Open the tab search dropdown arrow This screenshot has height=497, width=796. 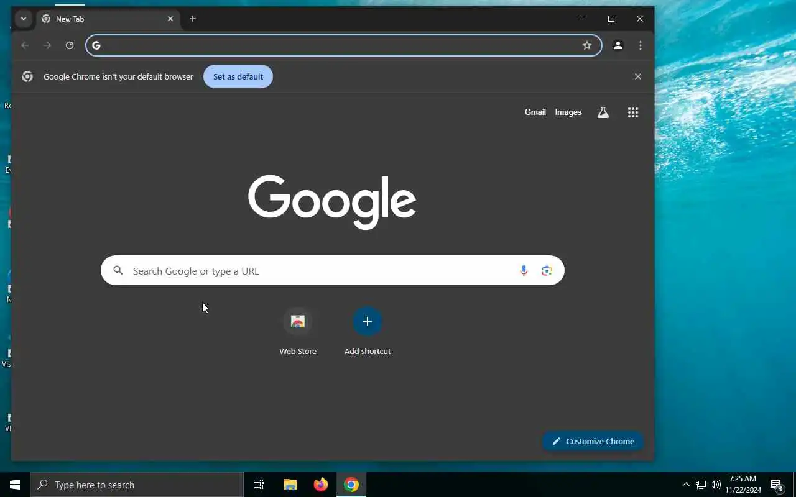[x=24, y=19]
